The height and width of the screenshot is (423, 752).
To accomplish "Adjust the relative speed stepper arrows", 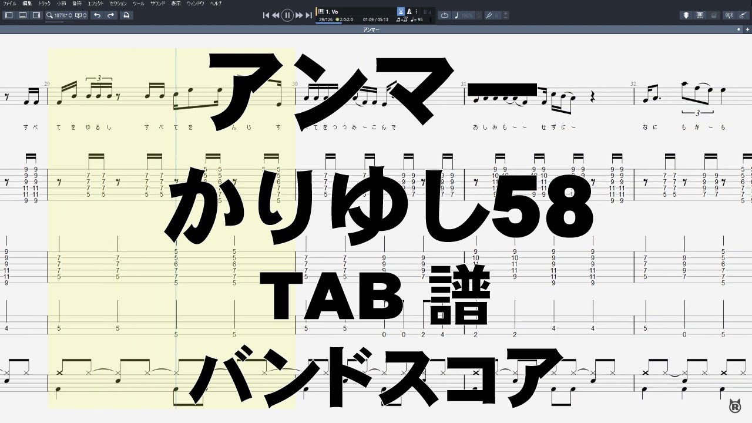I will coord(479,15).
